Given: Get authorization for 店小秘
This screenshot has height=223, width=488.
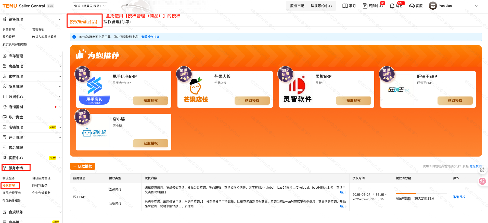Looking at the screenshot, I should pyautogui.click(x=151, y=143).
